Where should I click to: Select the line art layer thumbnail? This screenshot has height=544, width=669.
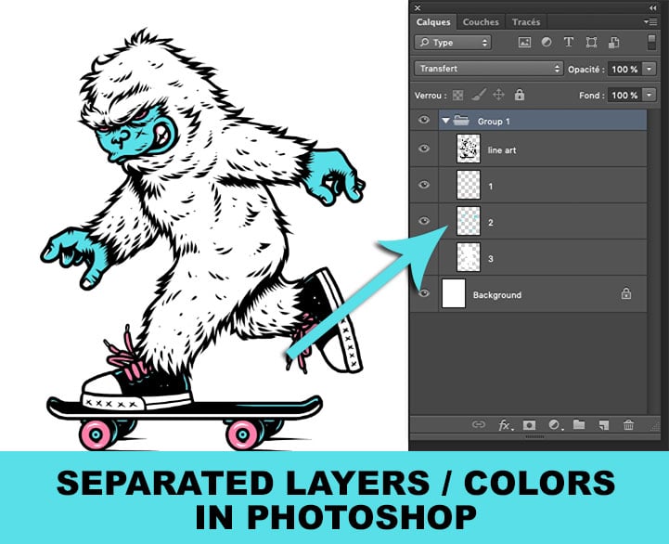point(468,149)
